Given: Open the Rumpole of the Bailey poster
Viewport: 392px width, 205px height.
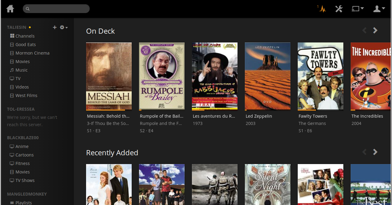Looking at the screenshot, I should [162, 76].
